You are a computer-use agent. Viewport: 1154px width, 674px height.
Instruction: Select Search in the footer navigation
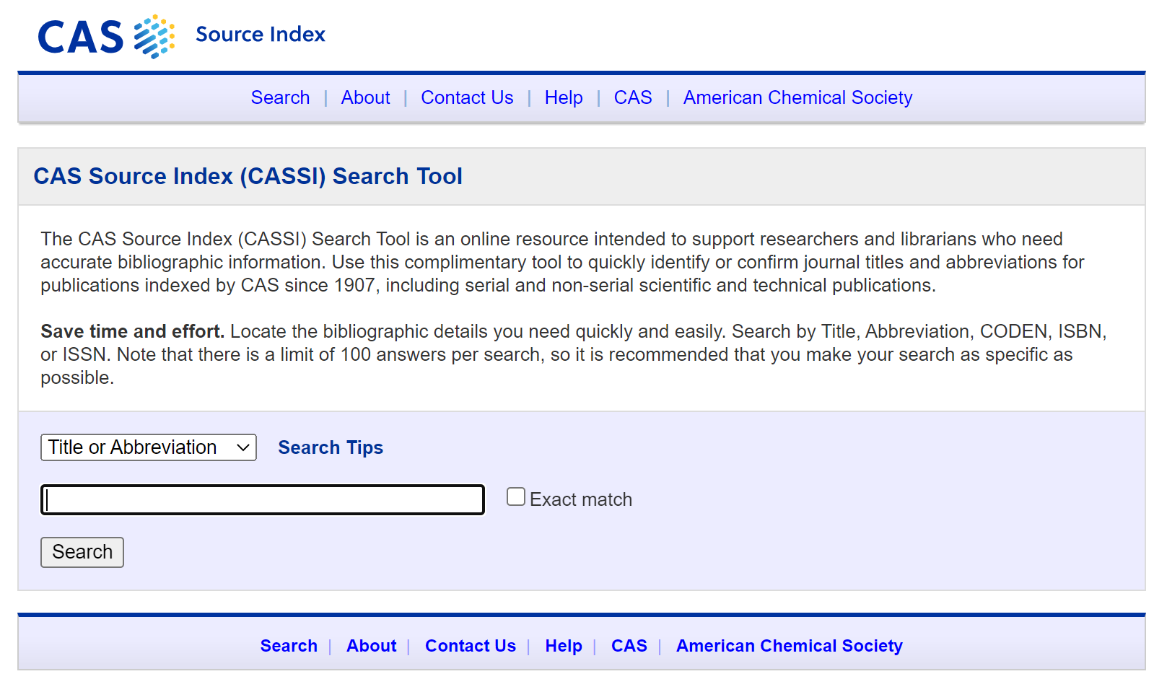pyautogui.click(x=289, y=646)
